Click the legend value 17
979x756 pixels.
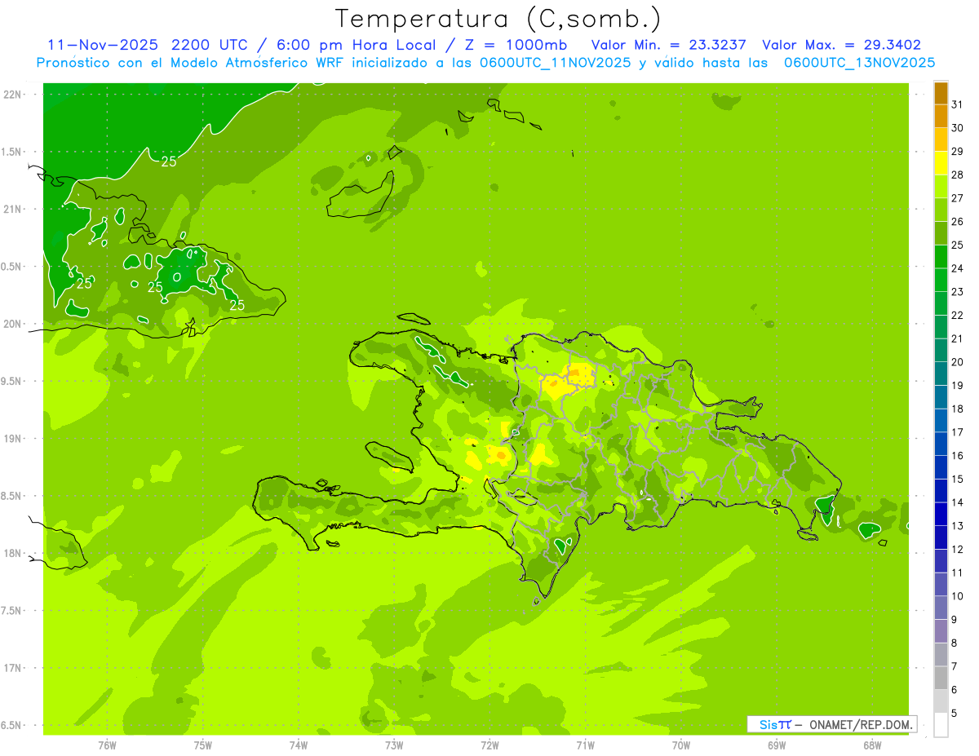click(x=958, y=432)
